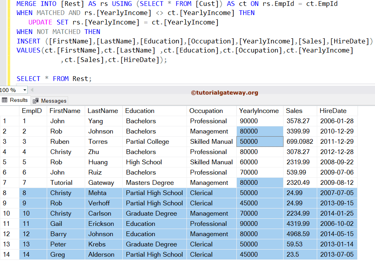Click the word MERGE in the query editor
This screenshot has width=375, height=263.
pos(24,4)
